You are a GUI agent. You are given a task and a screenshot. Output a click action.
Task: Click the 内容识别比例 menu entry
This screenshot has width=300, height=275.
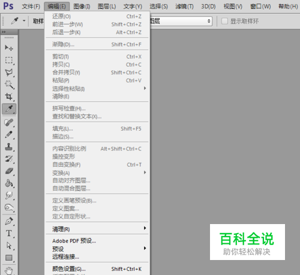point(97,149)
